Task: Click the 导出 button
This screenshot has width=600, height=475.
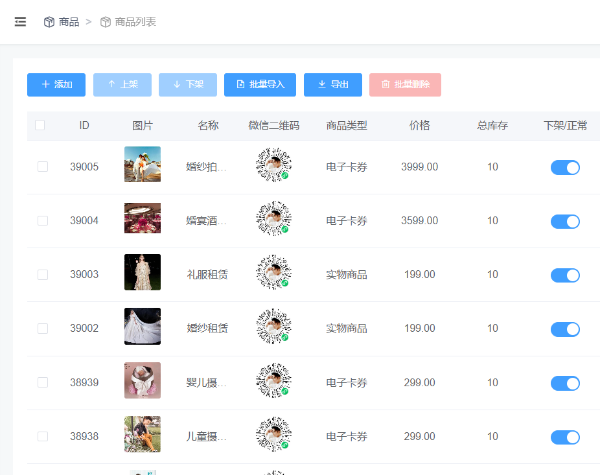Action: click(333, 85)
